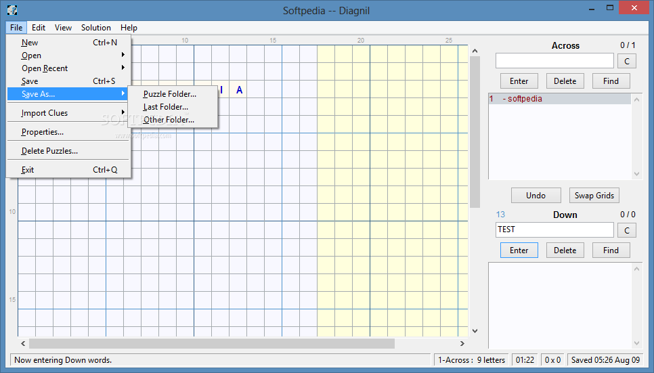Click the C button beside Across field

pyautogui.click(x=626, y=62)
